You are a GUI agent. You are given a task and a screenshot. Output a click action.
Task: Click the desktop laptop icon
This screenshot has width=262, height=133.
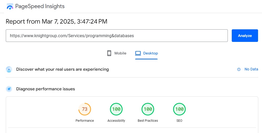(x=138, y=53)
